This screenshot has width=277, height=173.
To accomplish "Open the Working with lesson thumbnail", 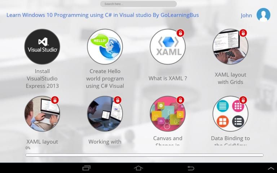I will pyautogui.click(x=105, y=114).
